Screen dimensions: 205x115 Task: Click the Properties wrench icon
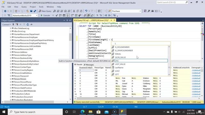[149, 11]
